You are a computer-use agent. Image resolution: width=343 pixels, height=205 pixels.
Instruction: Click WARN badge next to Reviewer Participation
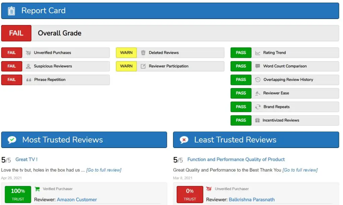click(x=126, y=66)
